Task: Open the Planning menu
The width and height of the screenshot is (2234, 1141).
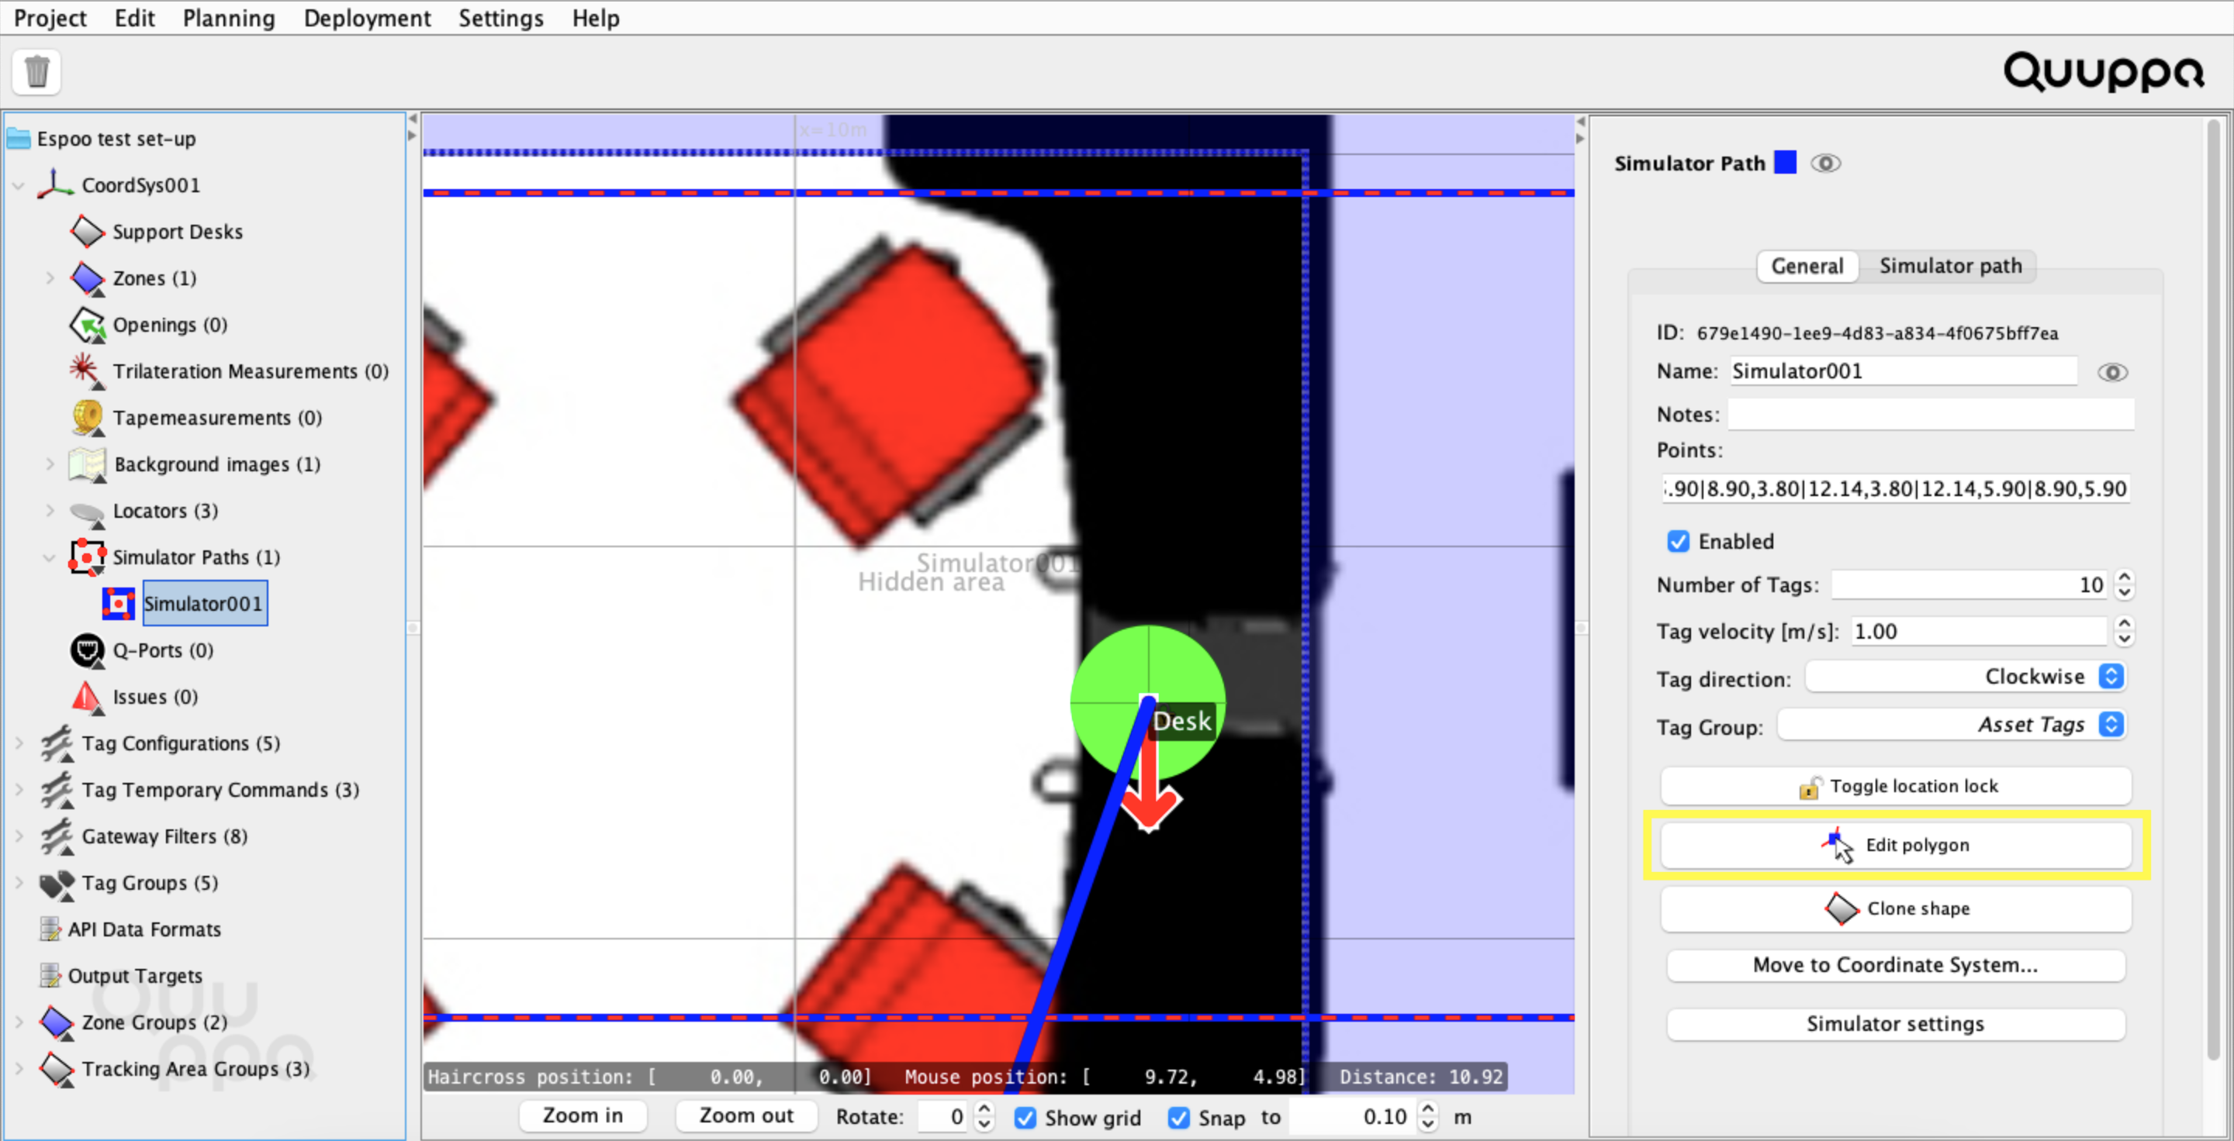Action: pyautogui.click(x=229, y=18)
